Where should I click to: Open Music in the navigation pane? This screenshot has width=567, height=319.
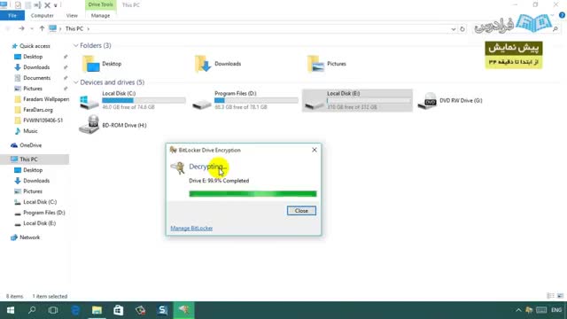(x=30, y=131)
